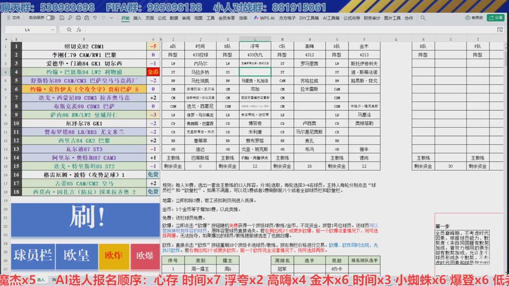This screenshot has width=509, height=286.
Task: Toggle the 自动保存 auto-save switch
Action: 50,18
